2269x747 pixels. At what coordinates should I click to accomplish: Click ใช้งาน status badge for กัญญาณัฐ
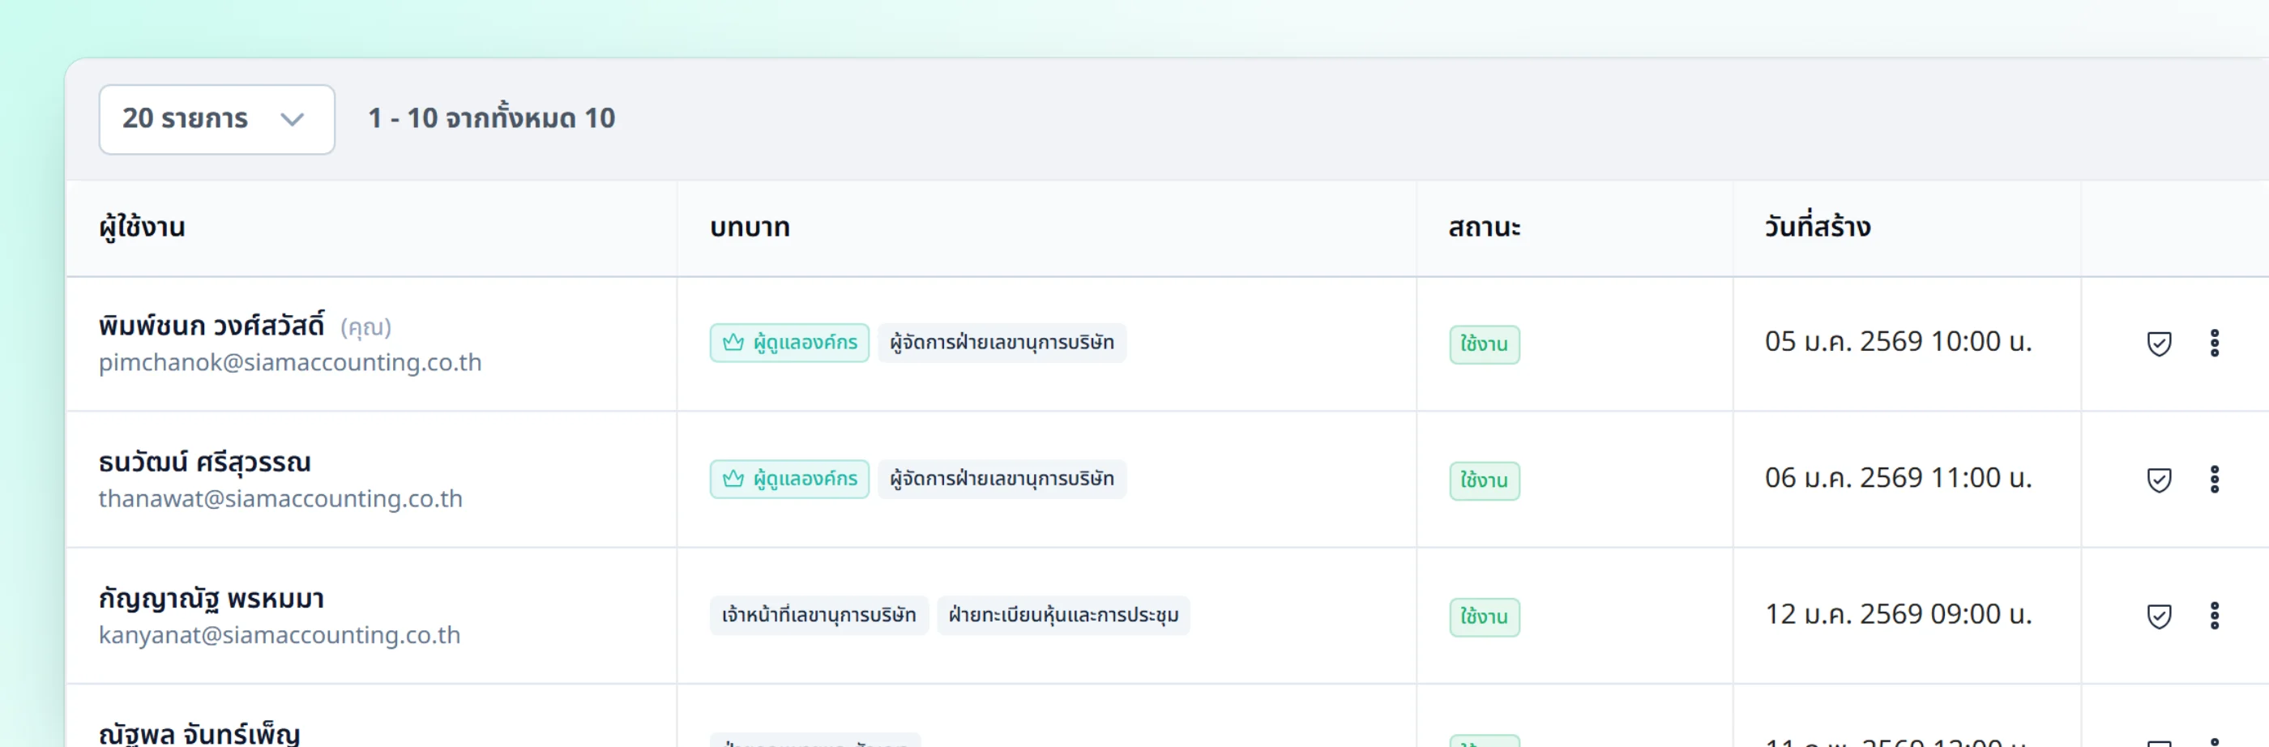[x=1485, y=617]
